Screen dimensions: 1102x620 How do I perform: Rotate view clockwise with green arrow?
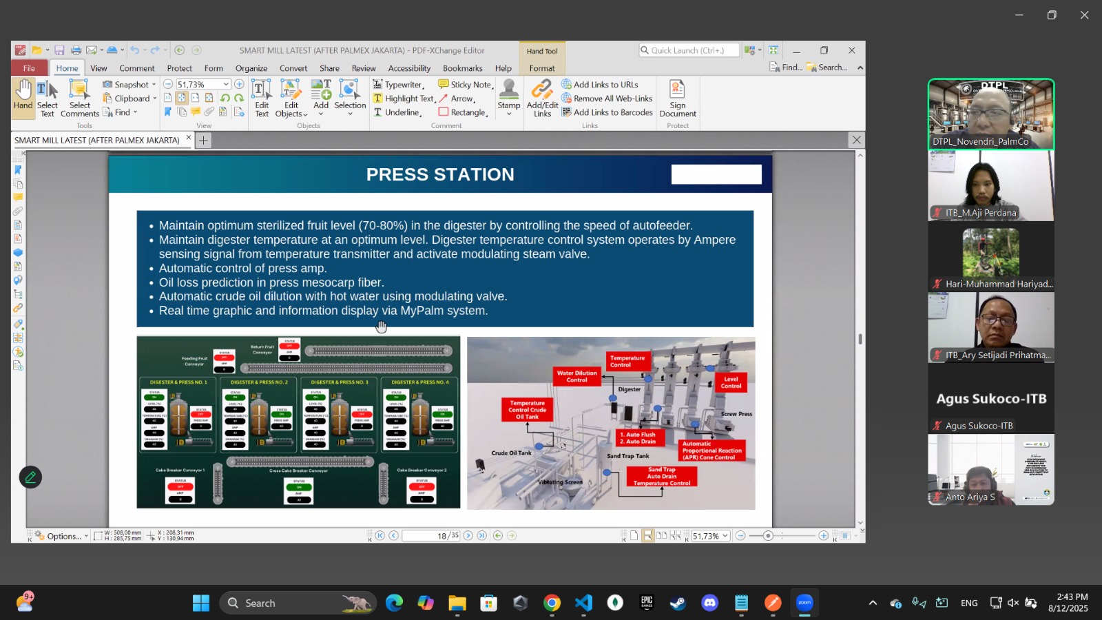239,98
